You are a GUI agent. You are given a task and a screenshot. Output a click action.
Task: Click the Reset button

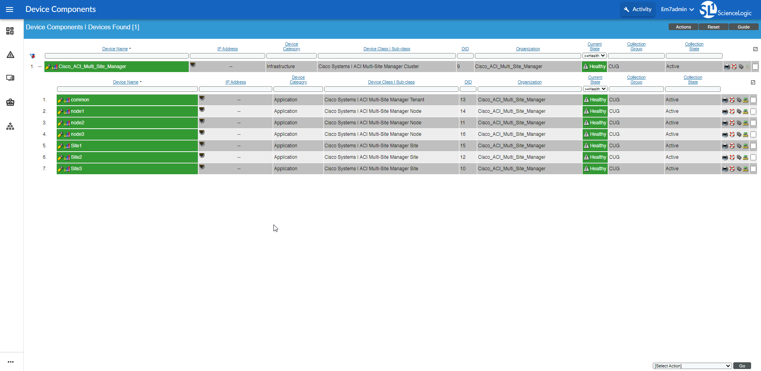click(x=713, y=27)
